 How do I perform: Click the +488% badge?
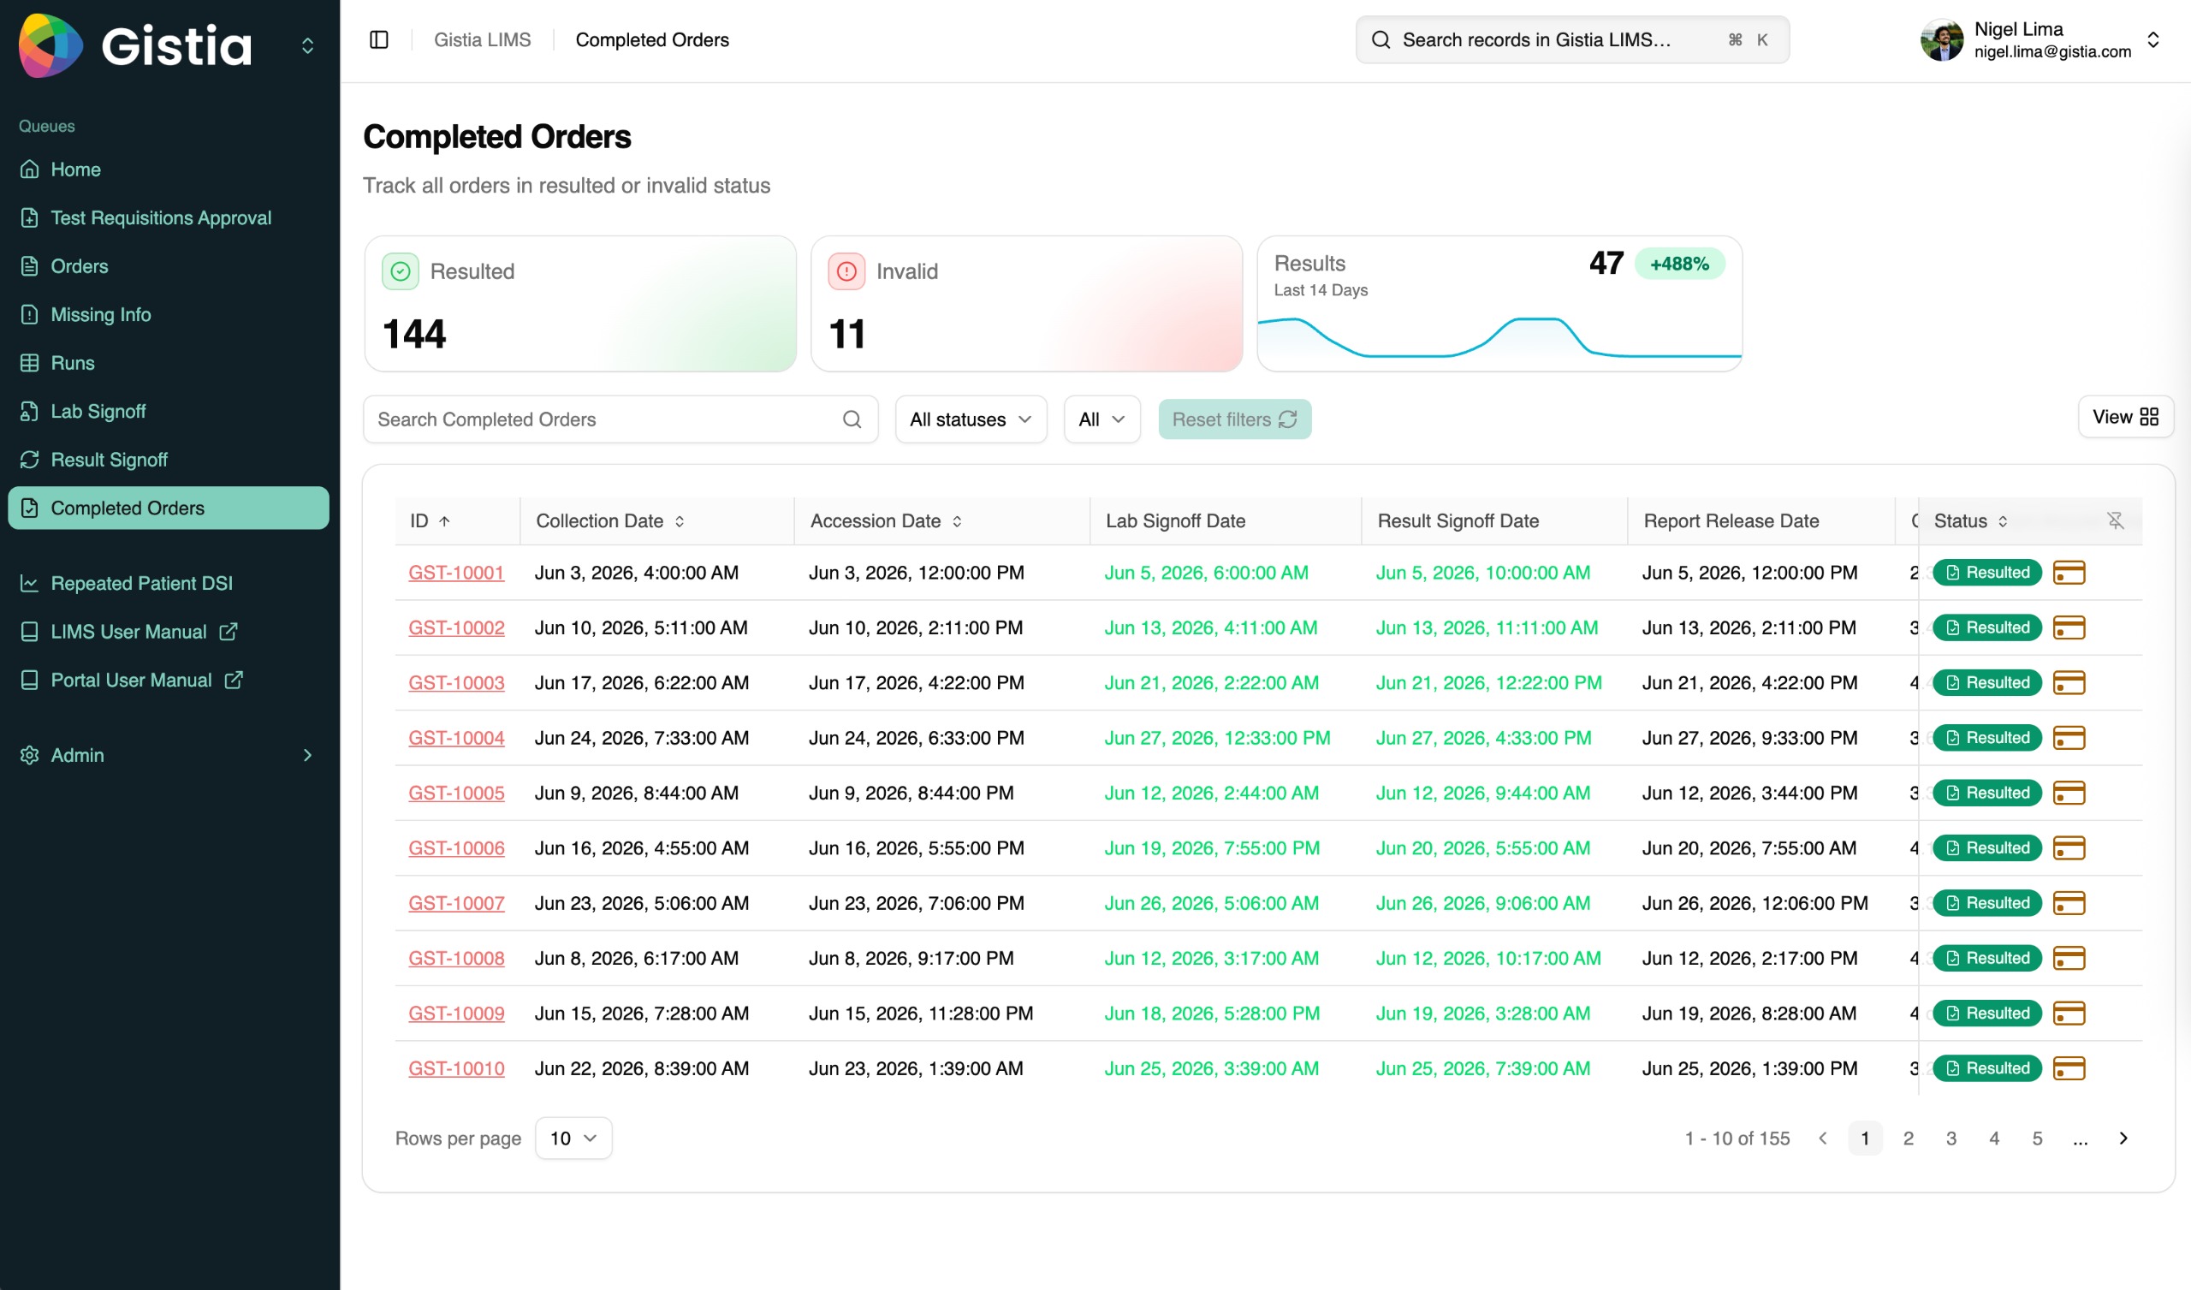click(1679, 264)
